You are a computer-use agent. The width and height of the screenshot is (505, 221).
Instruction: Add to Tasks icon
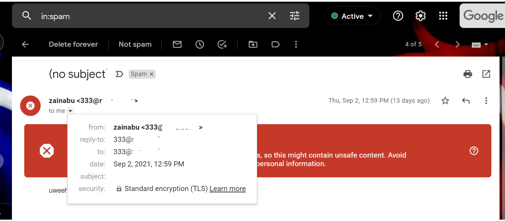[222, 44]
